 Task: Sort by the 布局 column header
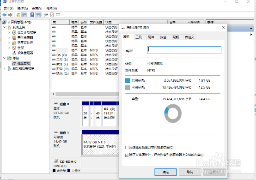tap(74, 22)
